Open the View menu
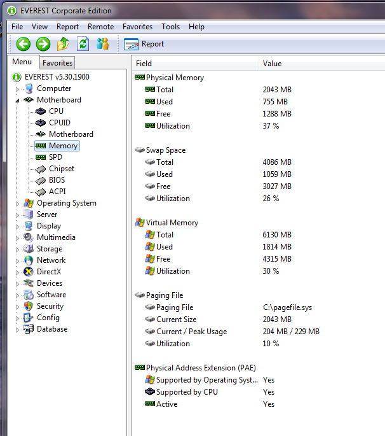 click(x=39, y=27)
